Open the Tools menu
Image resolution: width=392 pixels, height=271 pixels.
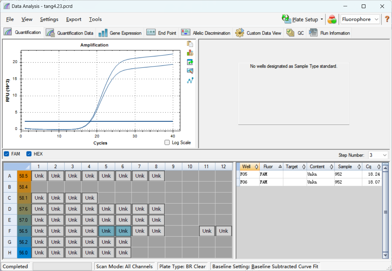(x=95, y=19)
